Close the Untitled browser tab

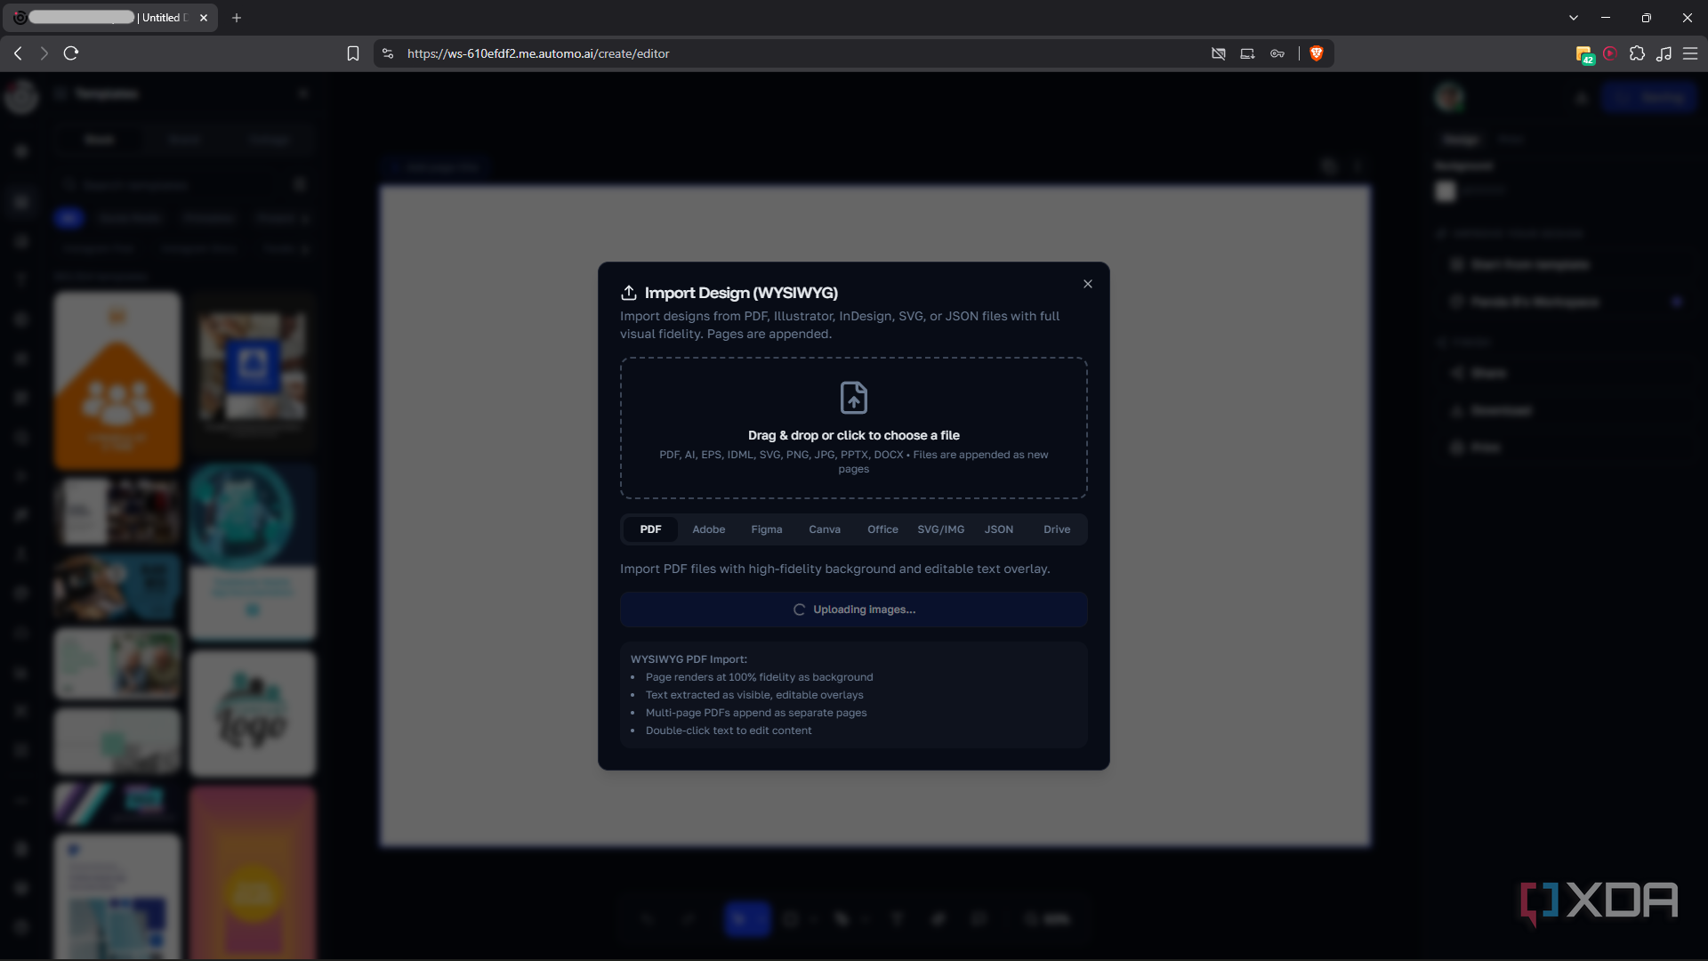pos(204,18)
